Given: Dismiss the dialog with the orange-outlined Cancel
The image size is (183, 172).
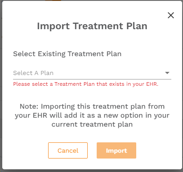Looking at the screenshot, I should pos(68,150).
